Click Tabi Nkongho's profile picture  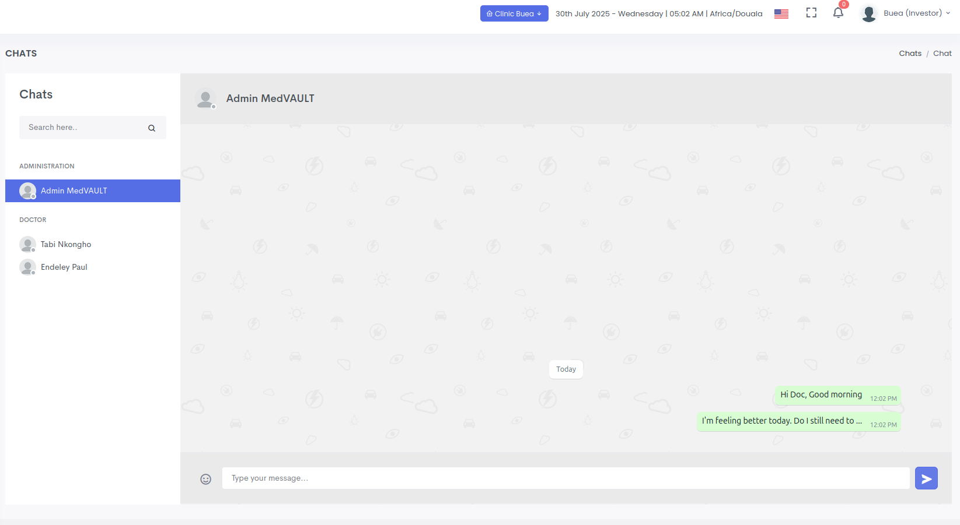pyautogui.click(x=27, y=244)
